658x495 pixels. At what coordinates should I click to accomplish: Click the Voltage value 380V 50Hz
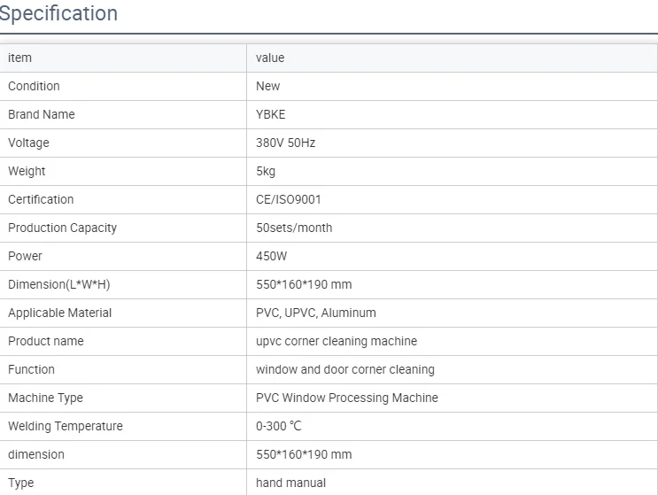(285, 143)
